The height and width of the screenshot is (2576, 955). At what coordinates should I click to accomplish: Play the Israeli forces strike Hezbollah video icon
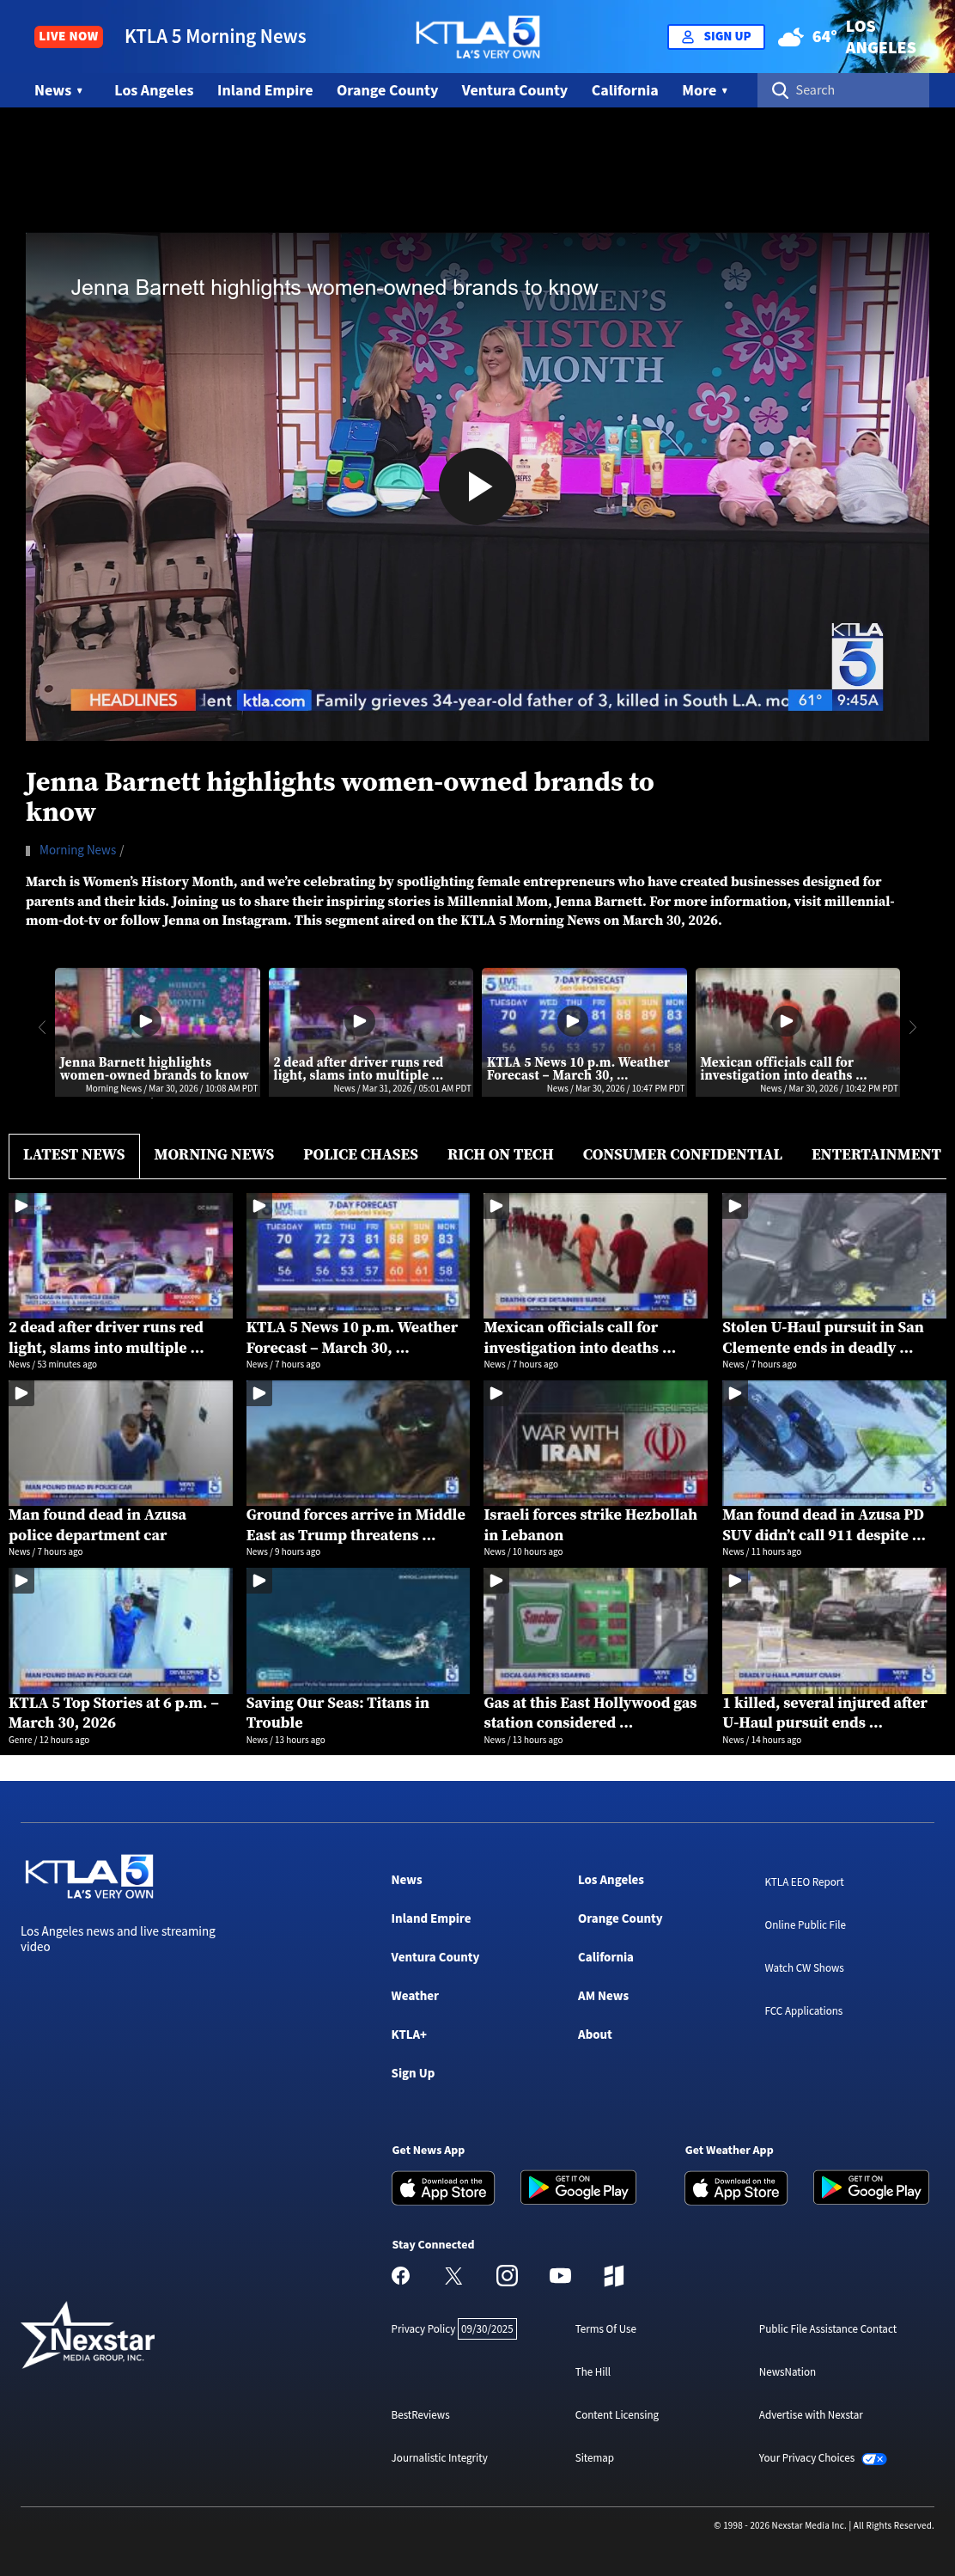(496, 1393)
